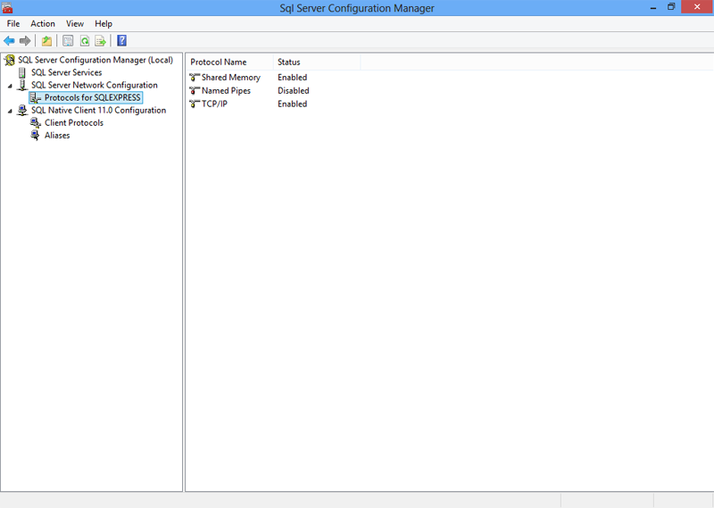The width and height of the screenshot is (714, 508).
Task: Click the gray Forward arrow in toolbar
Action: pos(25,41)
